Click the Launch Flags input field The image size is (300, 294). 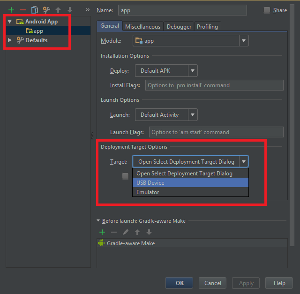pos(216,132)
